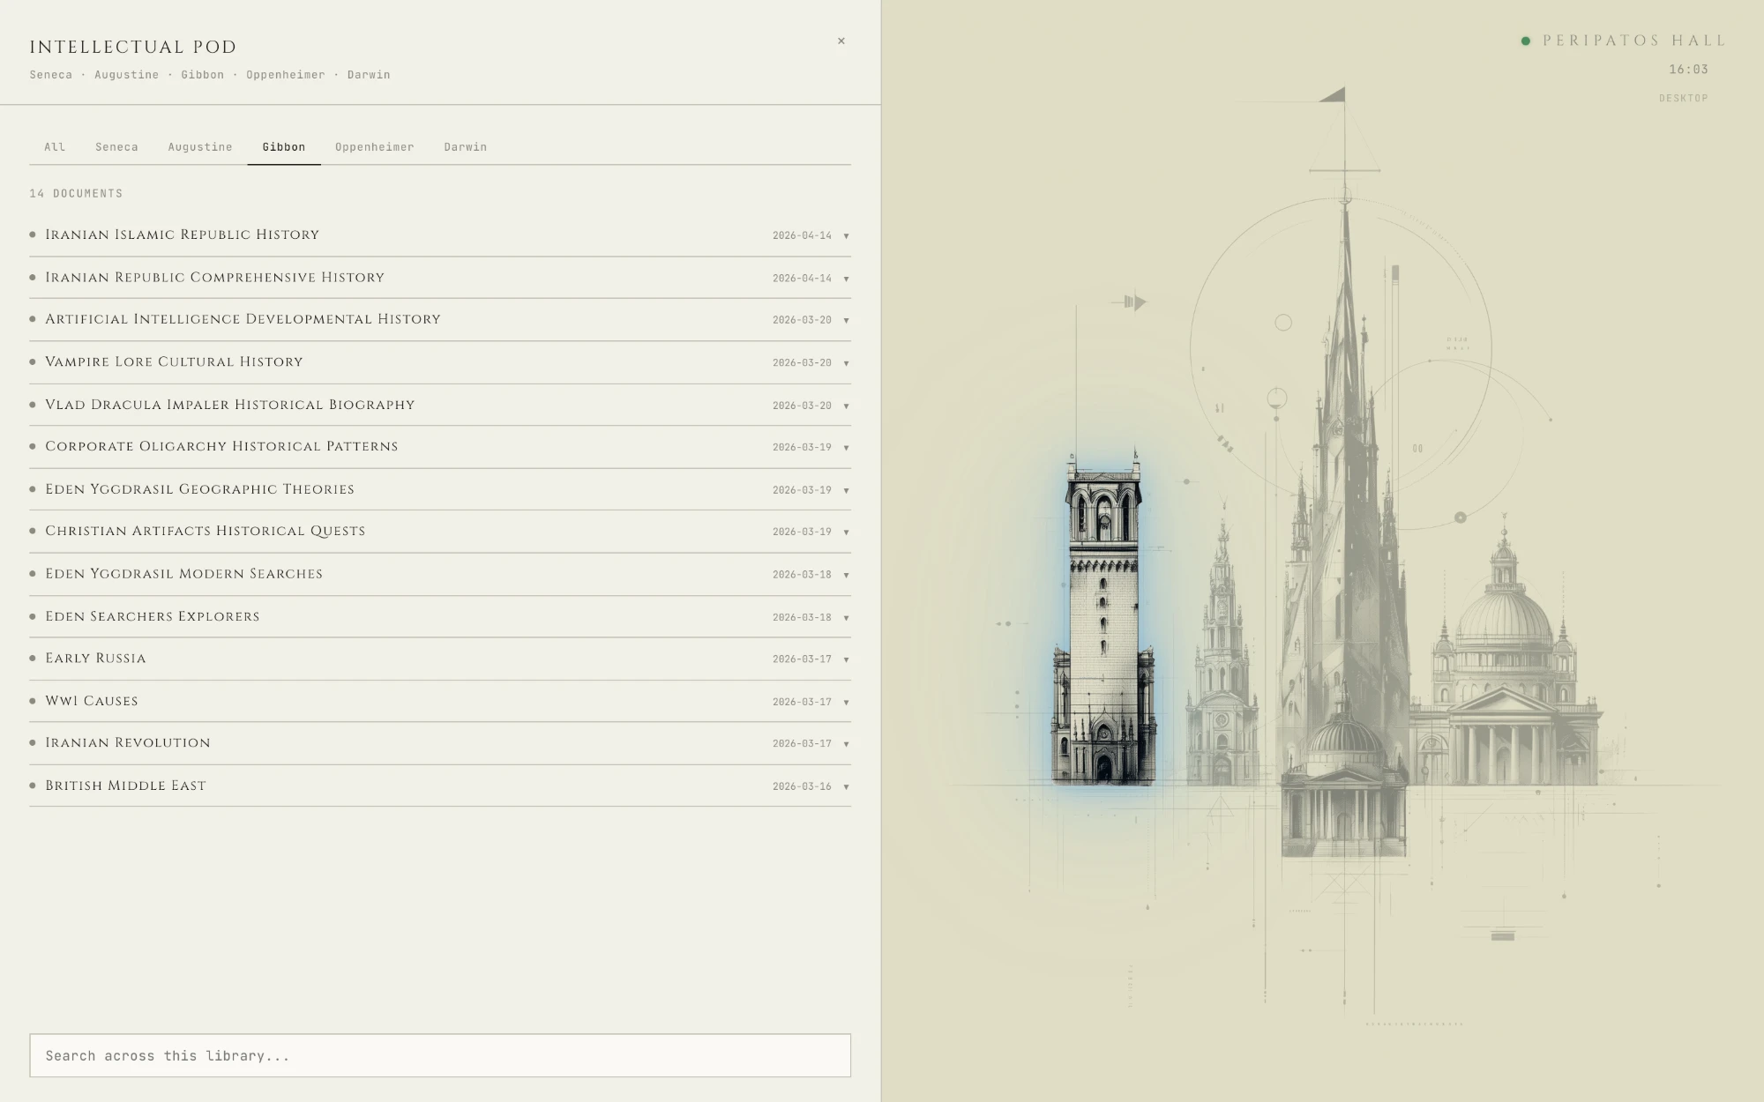
Task: Expand the WWI Causes arrow
Action: pos(846,703)
